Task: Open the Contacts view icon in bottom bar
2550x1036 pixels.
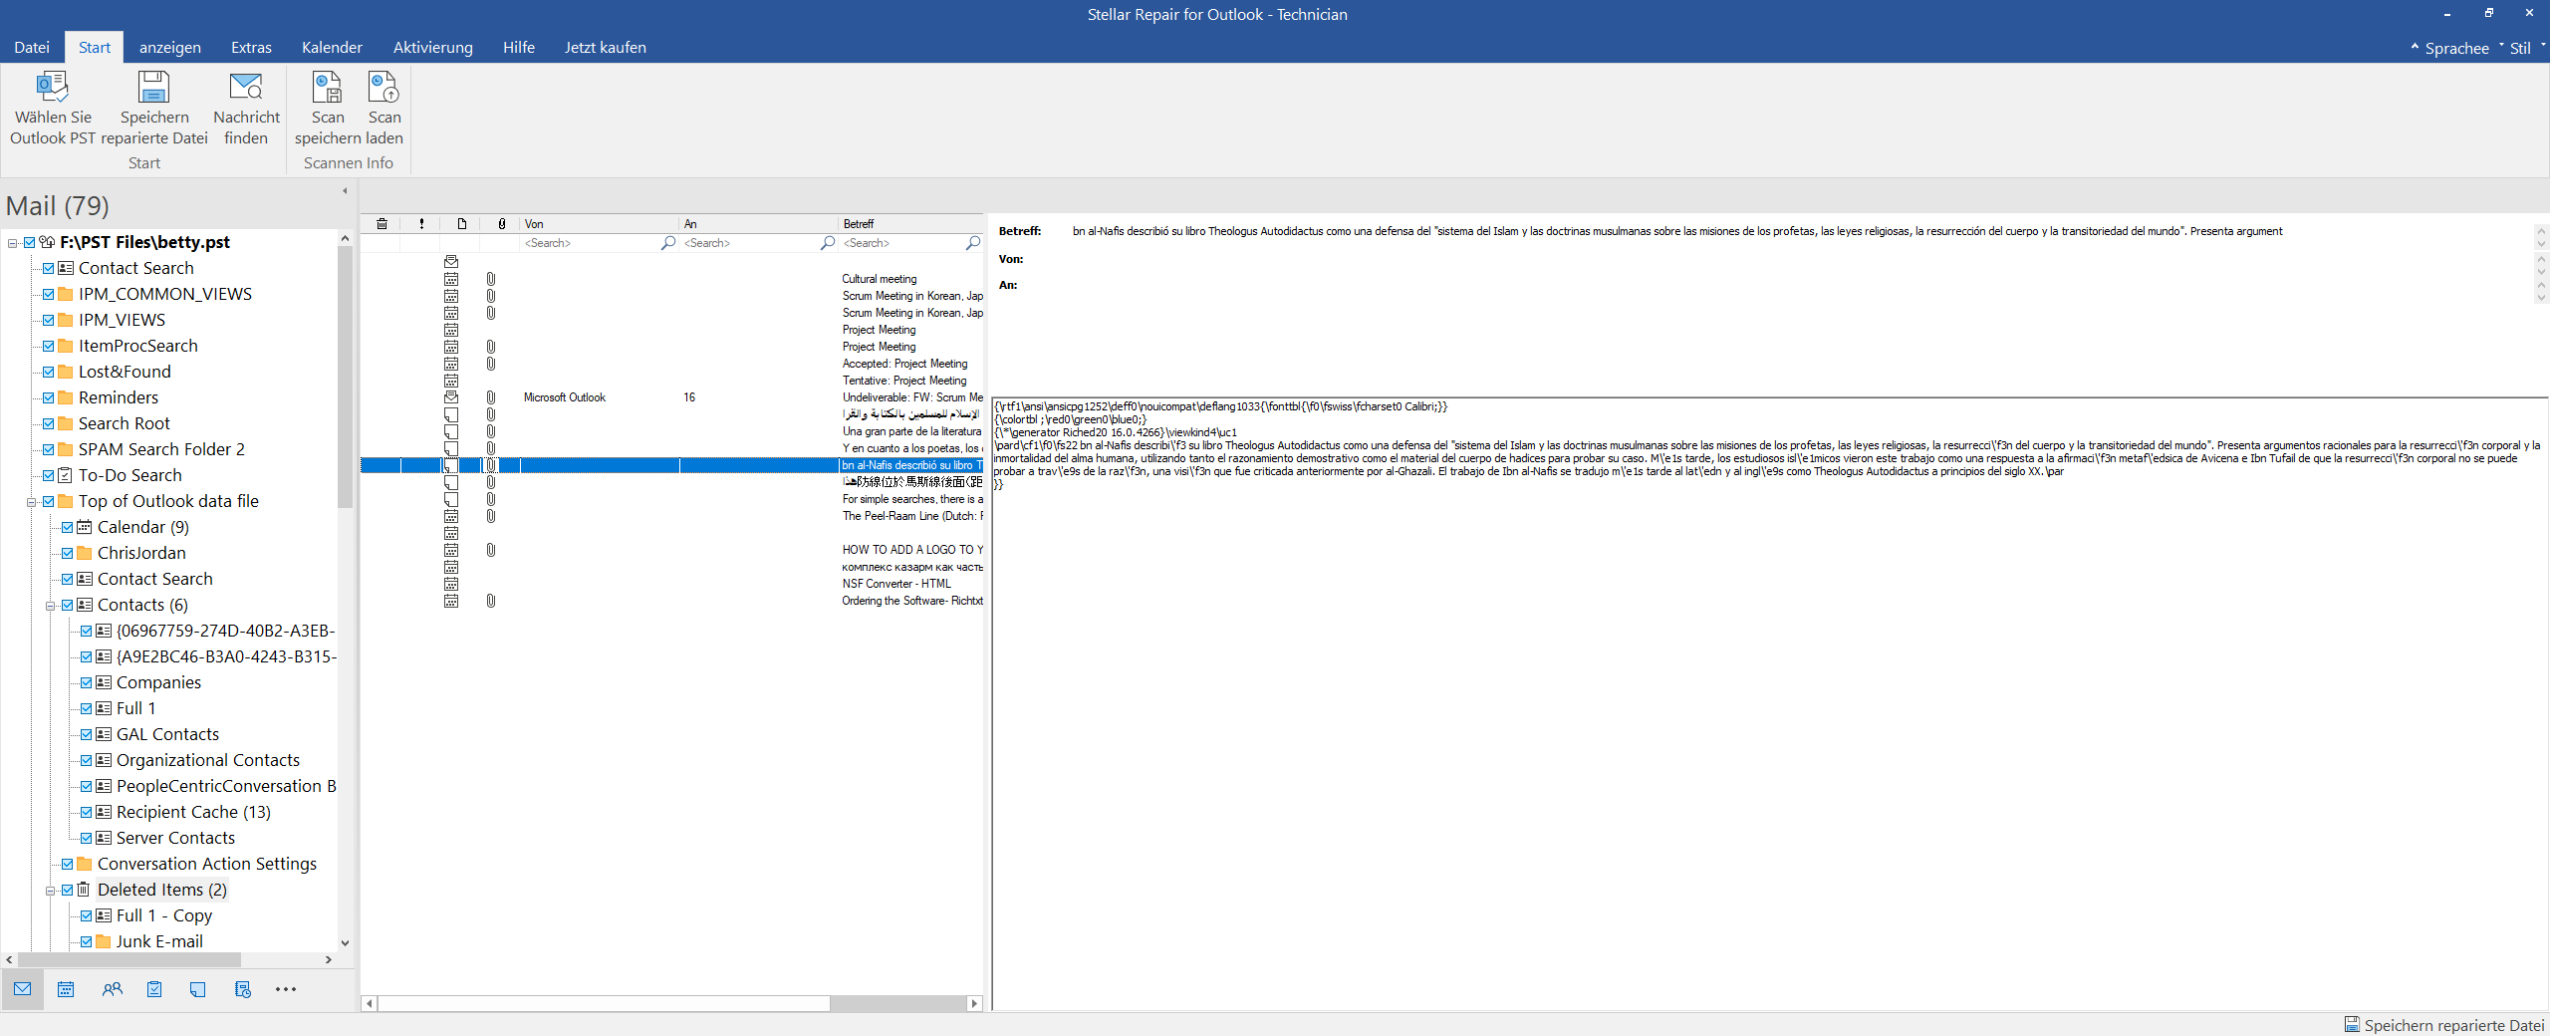Action: click(112, 989)
